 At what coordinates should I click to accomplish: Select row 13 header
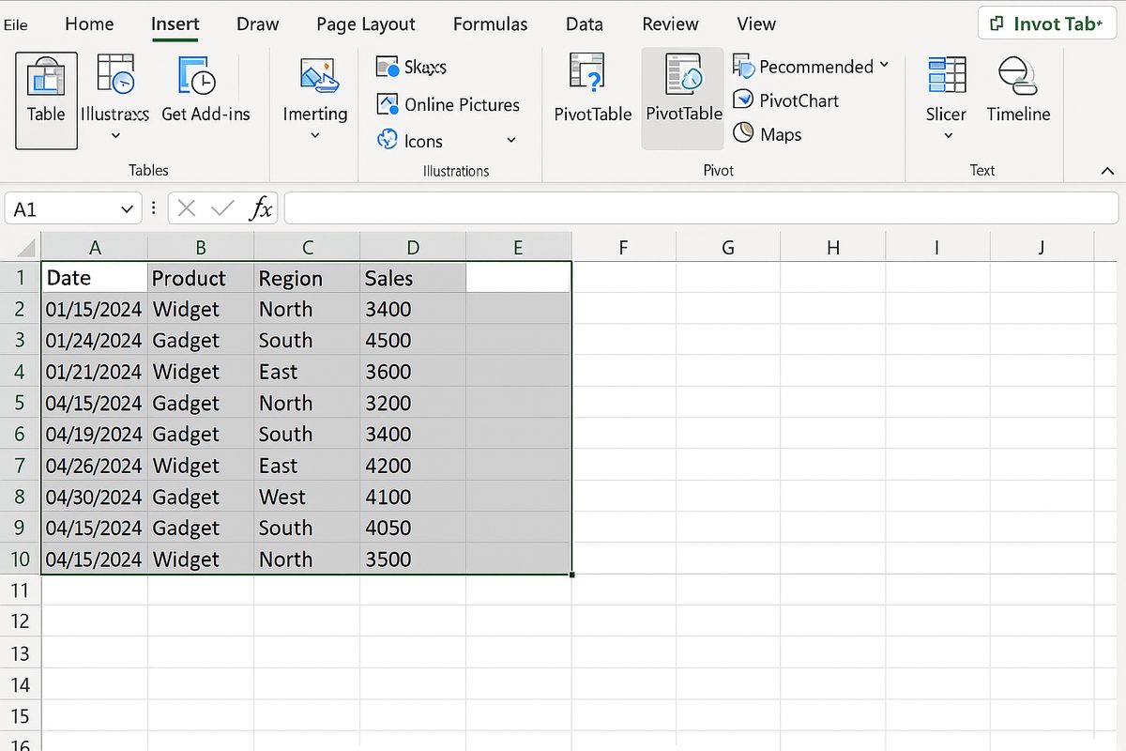point(20,653)
